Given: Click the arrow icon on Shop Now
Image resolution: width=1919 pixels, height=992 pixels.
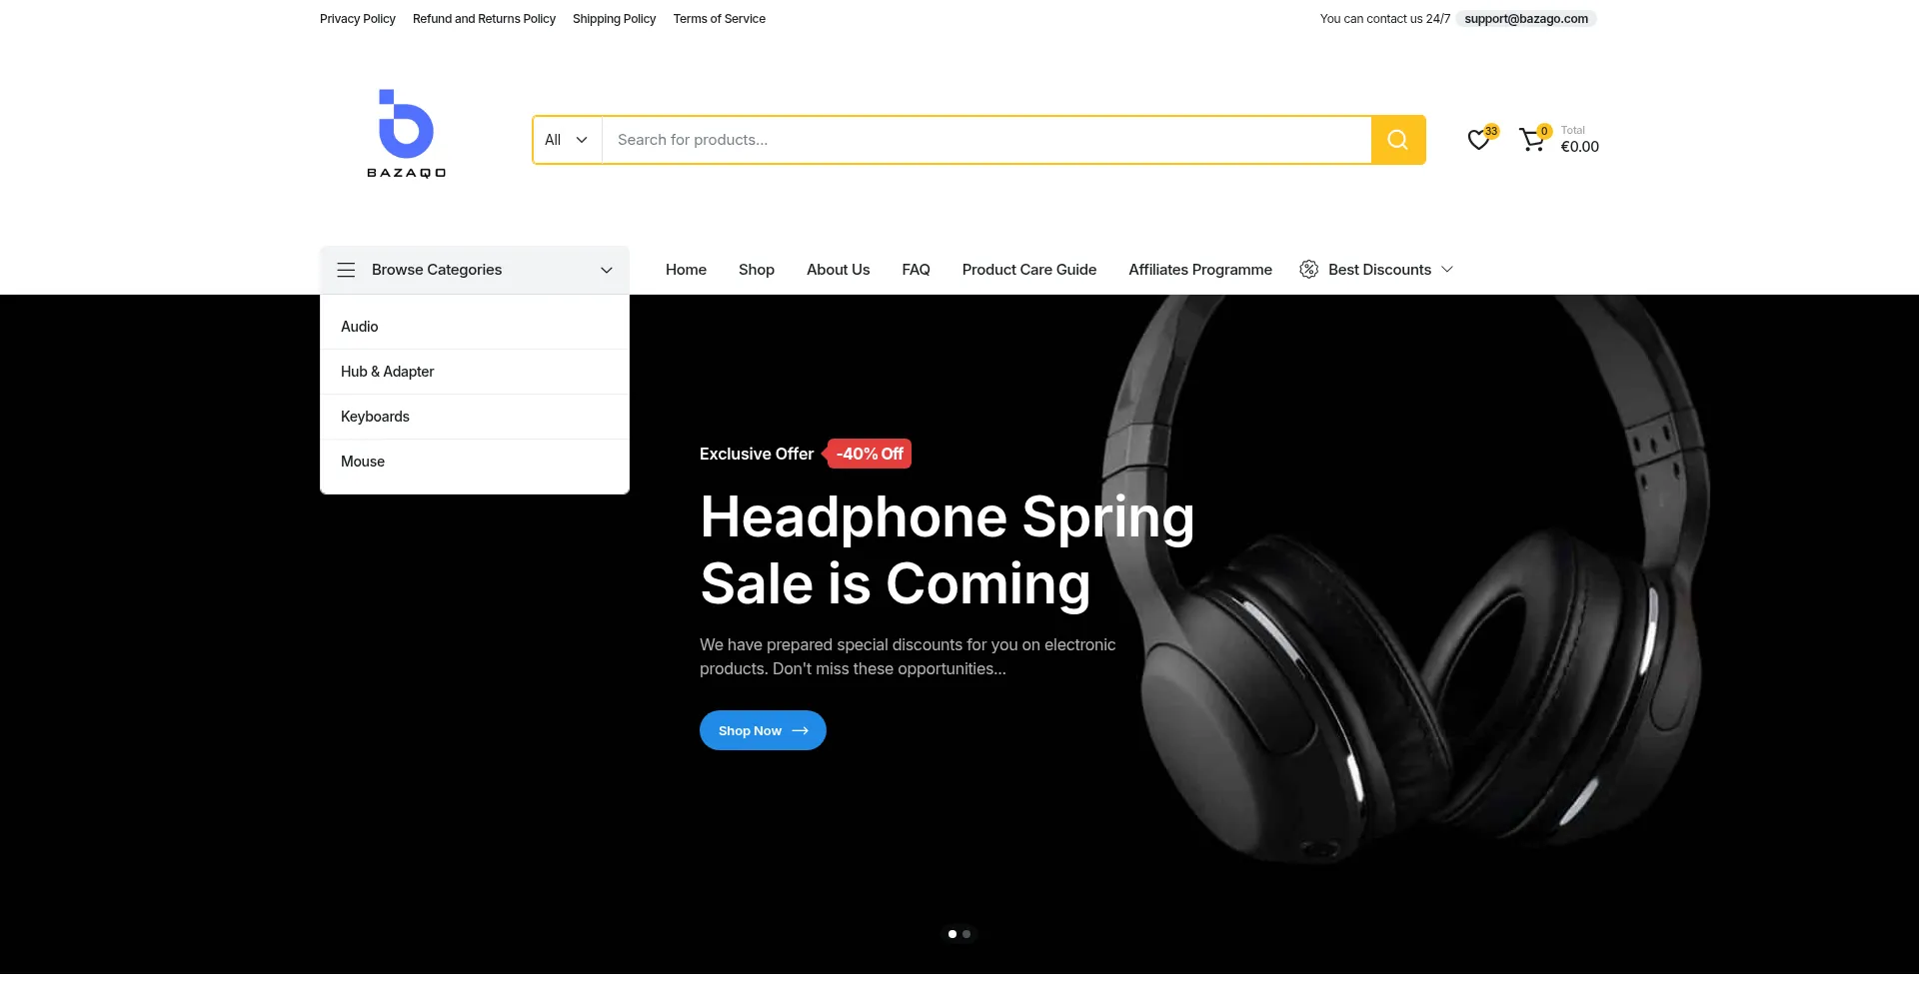Looking at the screenshot, I should click(800, 731).
